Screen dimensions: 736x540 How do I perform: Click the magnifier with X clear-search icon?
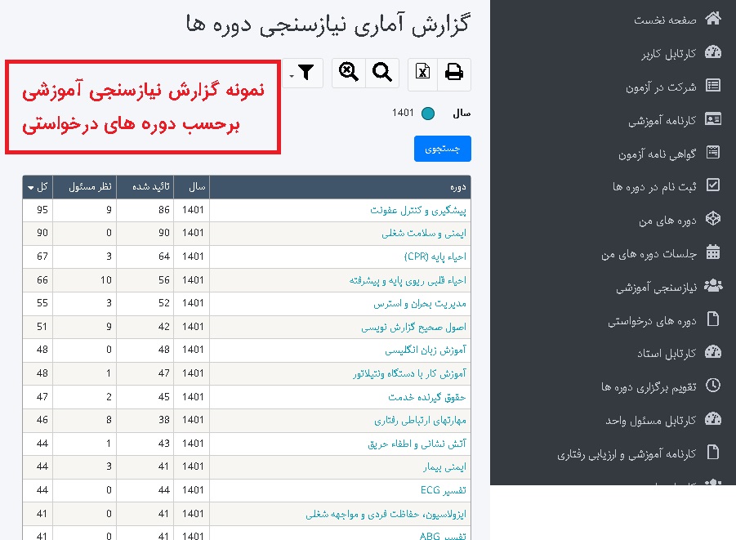point(348,73)
